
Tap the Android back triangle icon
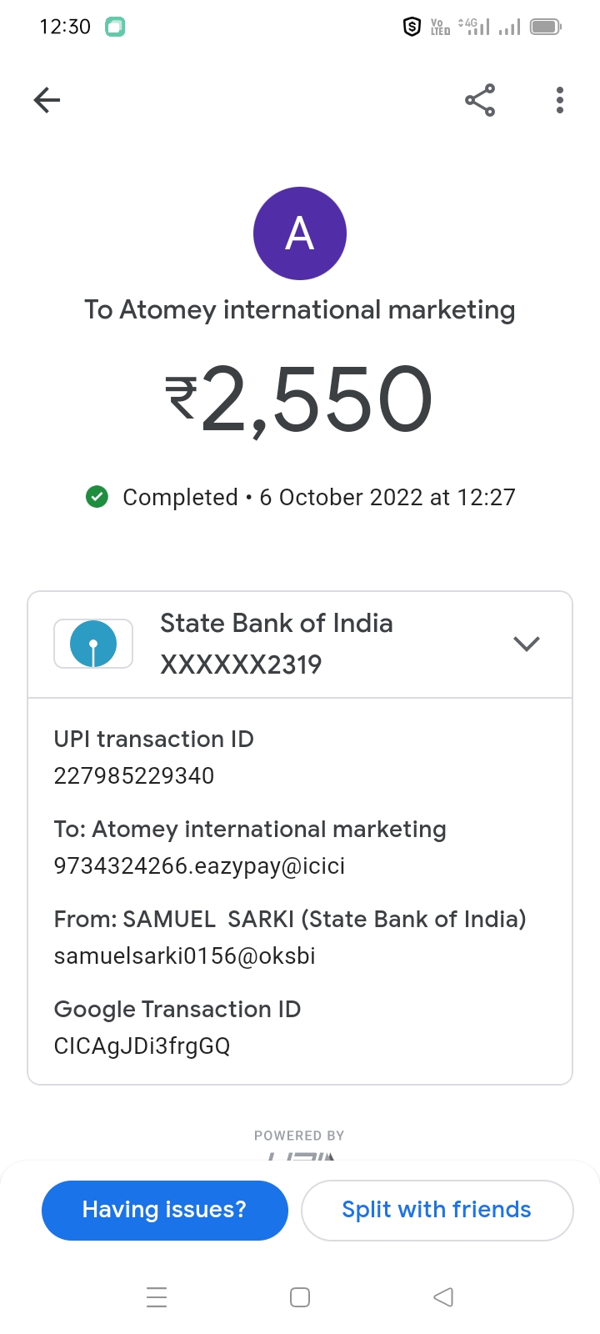[443, 1297]
